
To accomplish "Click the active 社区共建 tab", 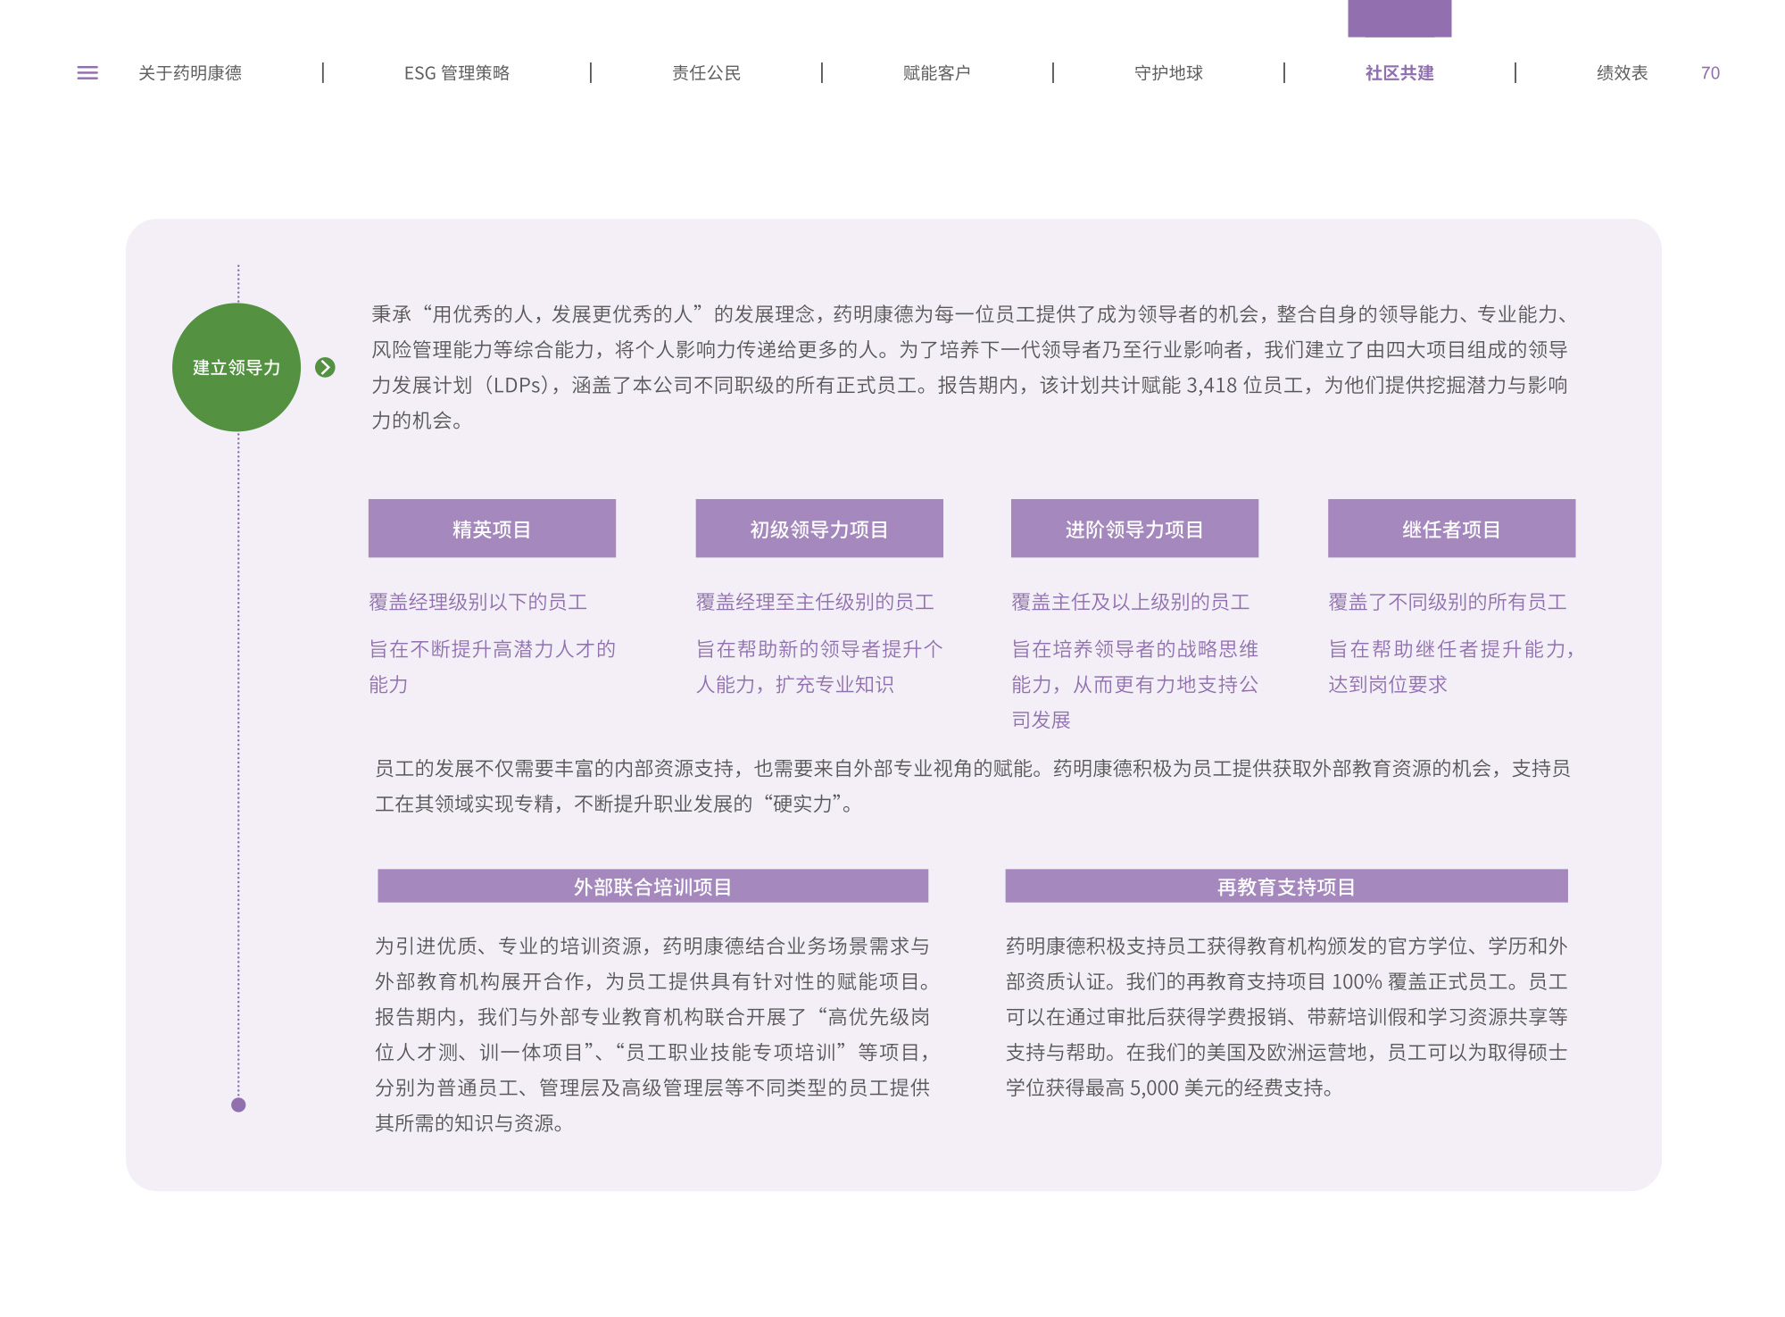I will [x=1399, y=73].
